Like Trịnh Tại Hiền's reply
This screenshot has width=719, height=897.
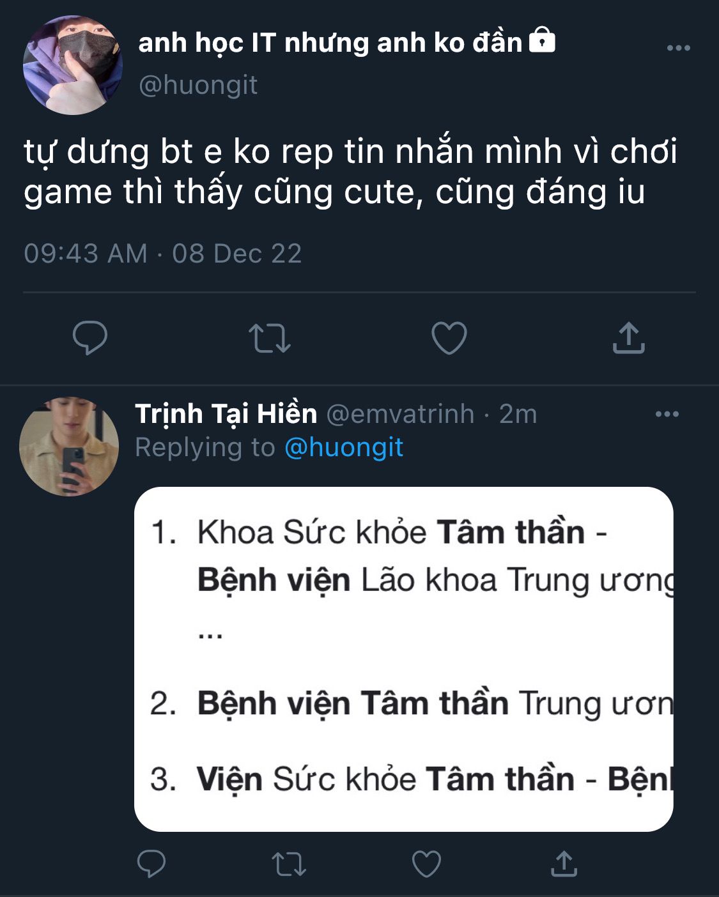click(x=426, y=864)
